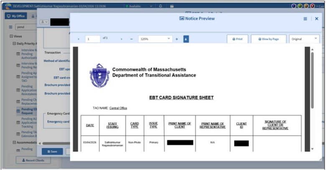Zoom out using the minus icon
The image size is (326, 170).
coord(131,39)
